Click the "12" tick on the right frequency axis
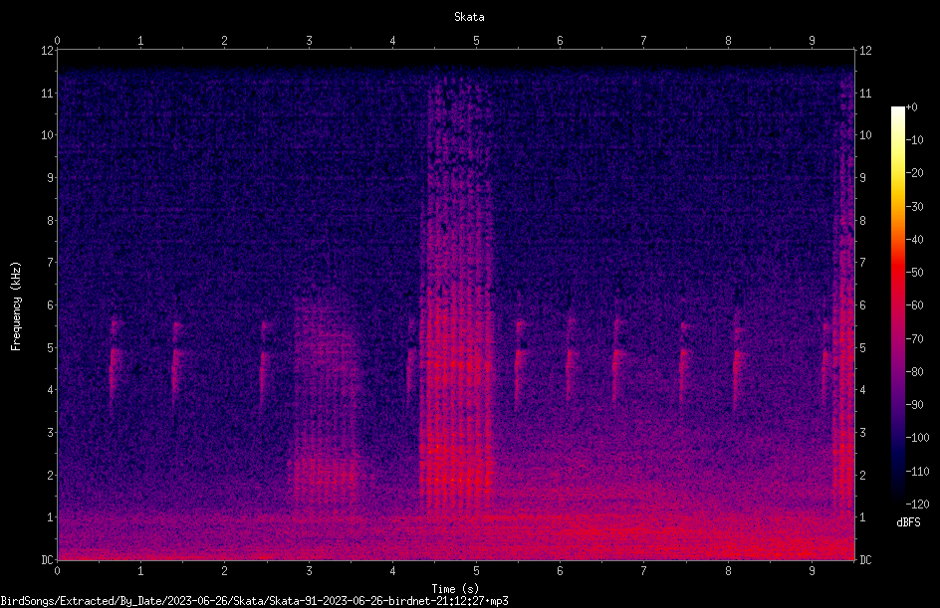940x608 pixels. [x=865, y=51]
